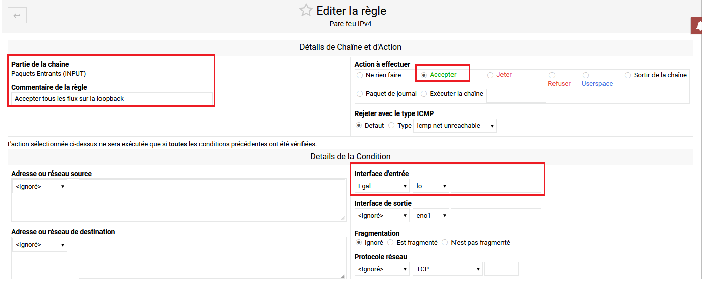Select the Accepter action radio
The width and height of the screenshot is (704, 285).
(424, 75)
